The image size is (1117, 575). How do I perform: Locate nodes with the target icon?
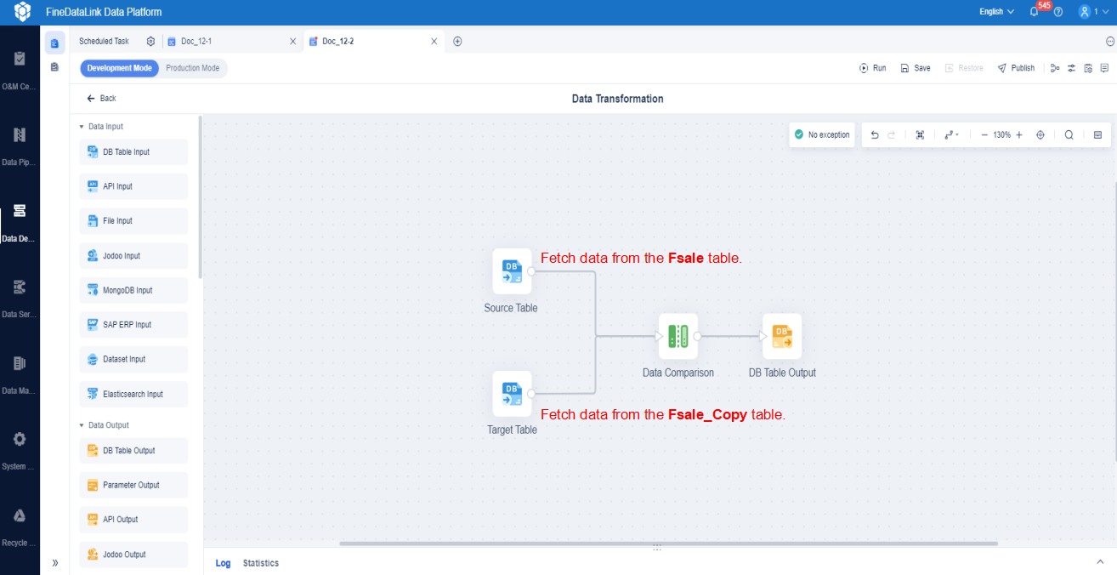(x=1040, y=134)
